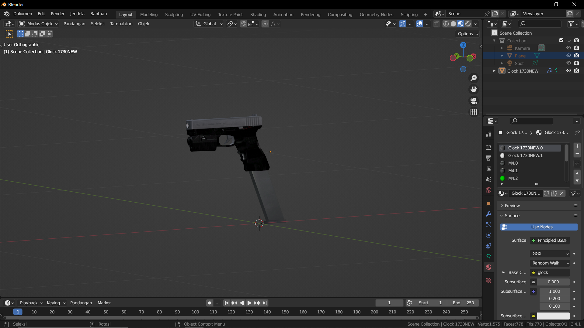Move material slot up
The height and width of the screenshot is (328, 584).
tap(577, 173)
